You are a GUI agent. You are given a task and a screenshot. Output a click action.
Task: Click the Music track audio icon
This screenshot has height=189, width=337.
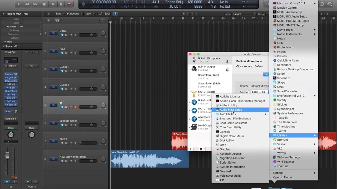pyautogui.click(x=53, y=141)
